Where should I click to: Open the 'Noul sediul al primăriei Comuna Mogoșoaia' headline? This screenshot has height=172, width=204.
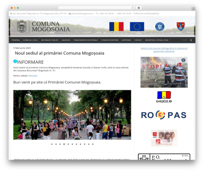(x=60, y=53)
